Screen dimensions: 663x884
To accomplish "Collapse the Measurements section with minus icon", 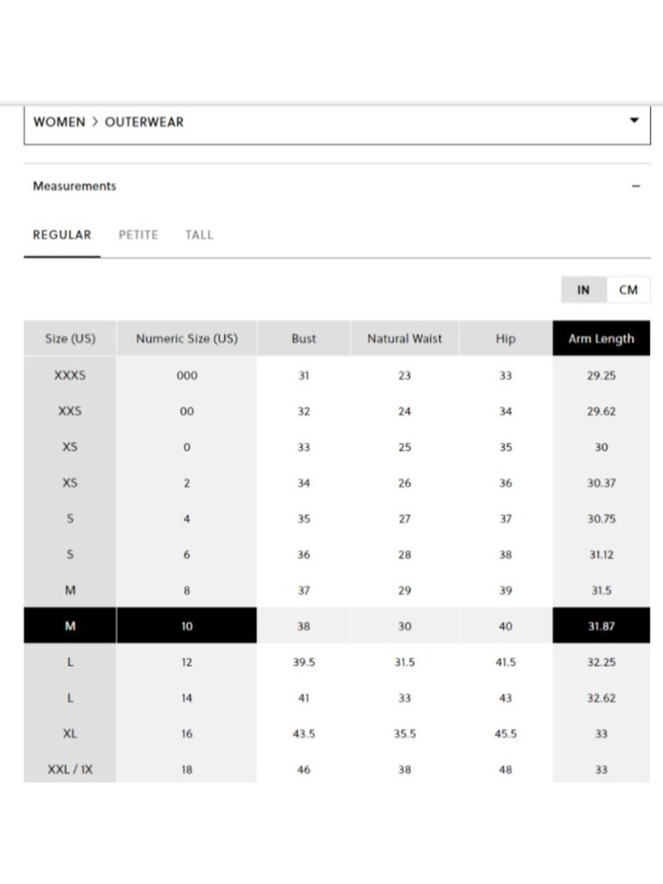I will (x=636, y=186).
